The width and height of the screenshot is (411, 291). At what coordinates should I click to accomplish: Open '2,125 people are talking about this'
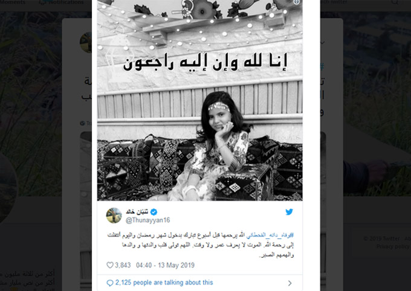[x=164, y=283]
